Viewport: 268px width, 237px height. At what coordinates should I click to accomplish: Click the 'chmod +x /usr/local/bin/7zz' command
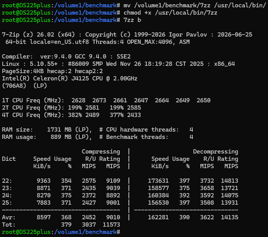click(x=170, y=13)
